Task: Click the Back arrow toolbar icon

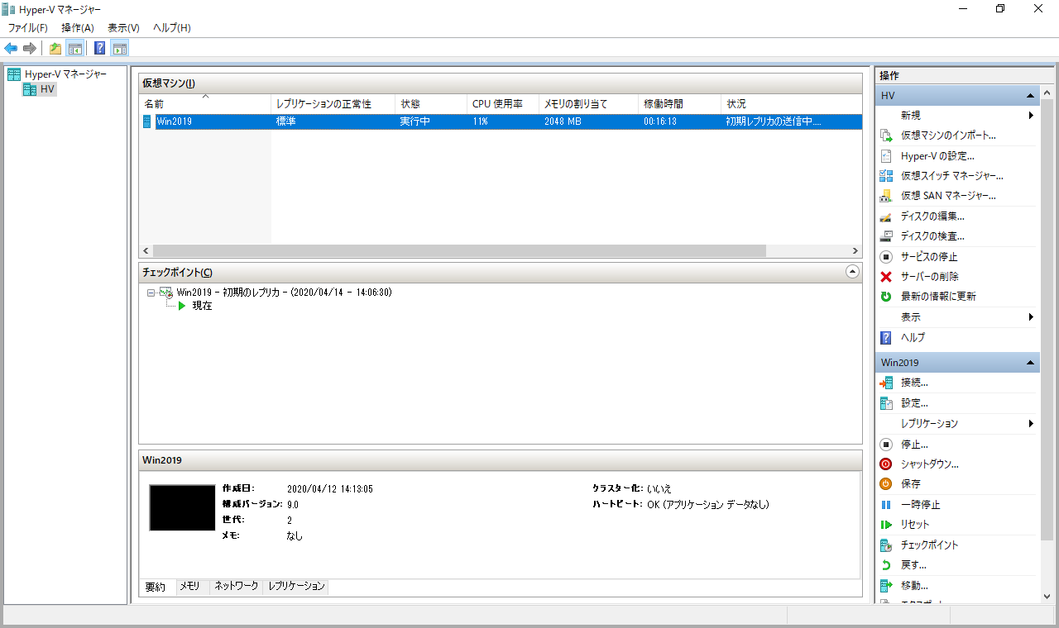Action: point(11,48)
